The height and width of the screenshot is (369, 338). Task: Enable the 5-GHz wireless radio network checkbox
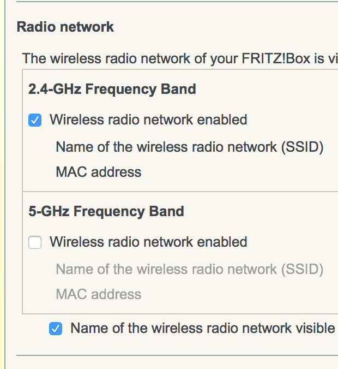(35, 242)
